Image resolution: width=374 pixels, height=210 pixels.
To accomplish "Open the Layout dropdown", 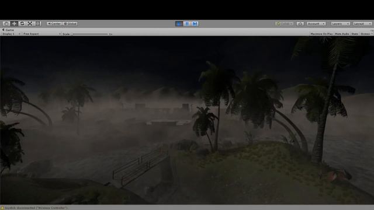I will point(362,23).
